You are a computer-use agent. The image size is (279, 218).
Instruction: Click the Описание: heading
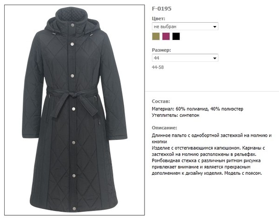pos(165,128)
